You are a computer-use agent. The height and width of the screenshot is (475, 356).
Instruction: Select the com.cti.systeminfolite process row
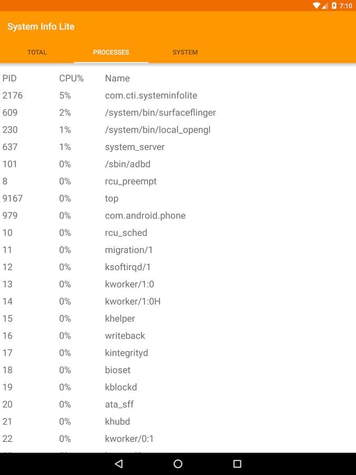pyautogui.click(x=151, y=96)
